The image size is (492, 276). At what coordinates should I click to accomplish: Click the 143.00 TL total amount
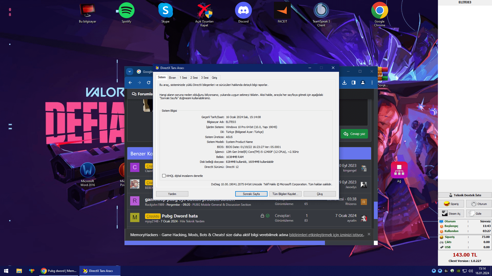(465, 255)
